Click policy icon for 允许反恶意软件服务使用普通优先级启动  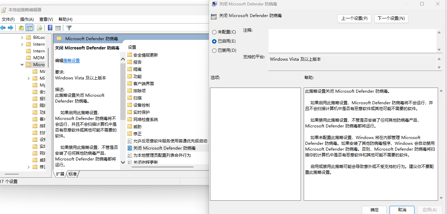[x=130, y=141]
